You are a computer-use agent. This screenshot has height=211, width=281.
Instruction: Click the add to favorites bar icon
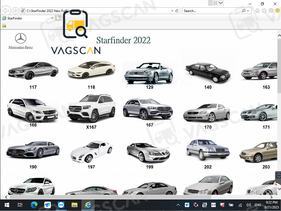(4, 26)
